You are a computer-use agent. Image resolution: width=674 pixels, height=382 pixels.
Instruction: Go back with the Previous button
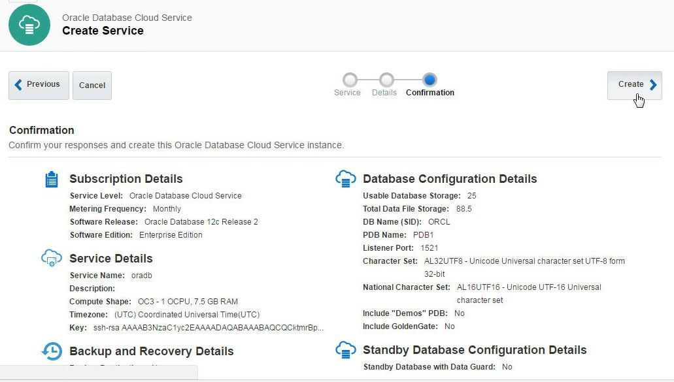coord(39,86)
